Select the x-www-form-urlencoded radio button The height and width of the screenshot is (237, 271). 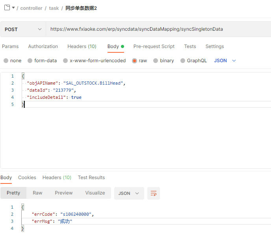pos(65,61)
